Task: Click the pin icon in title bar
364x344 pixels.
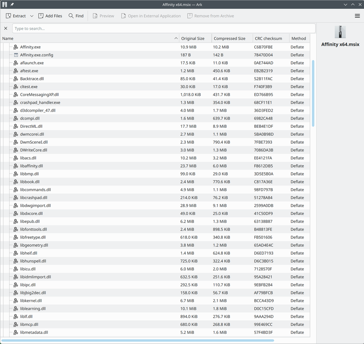Action: [x=12, y=4]
